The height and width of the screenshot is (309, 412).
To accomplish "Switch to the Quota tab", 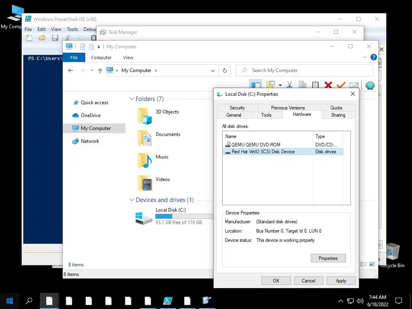I will [x=336, y=108].
